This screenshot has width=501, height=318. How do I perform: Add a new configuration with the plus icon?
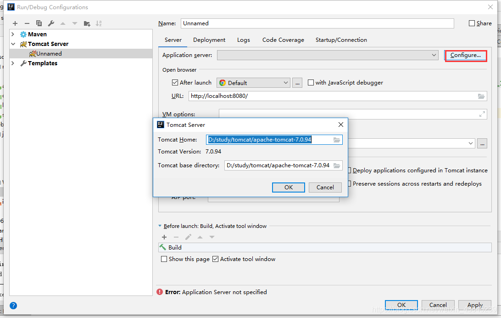point(15,23)
